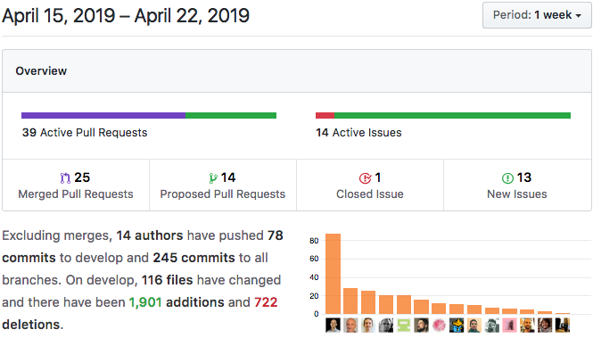Open the pixel-art wizard avatar
The width and height of the screenshot is (593, 338).
coord(457,326)
